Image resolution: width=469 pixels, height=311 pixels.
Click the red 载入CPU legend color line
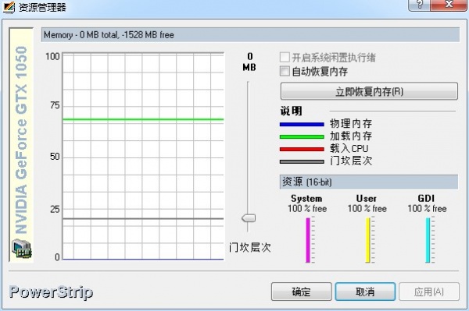tap(302, 150)
